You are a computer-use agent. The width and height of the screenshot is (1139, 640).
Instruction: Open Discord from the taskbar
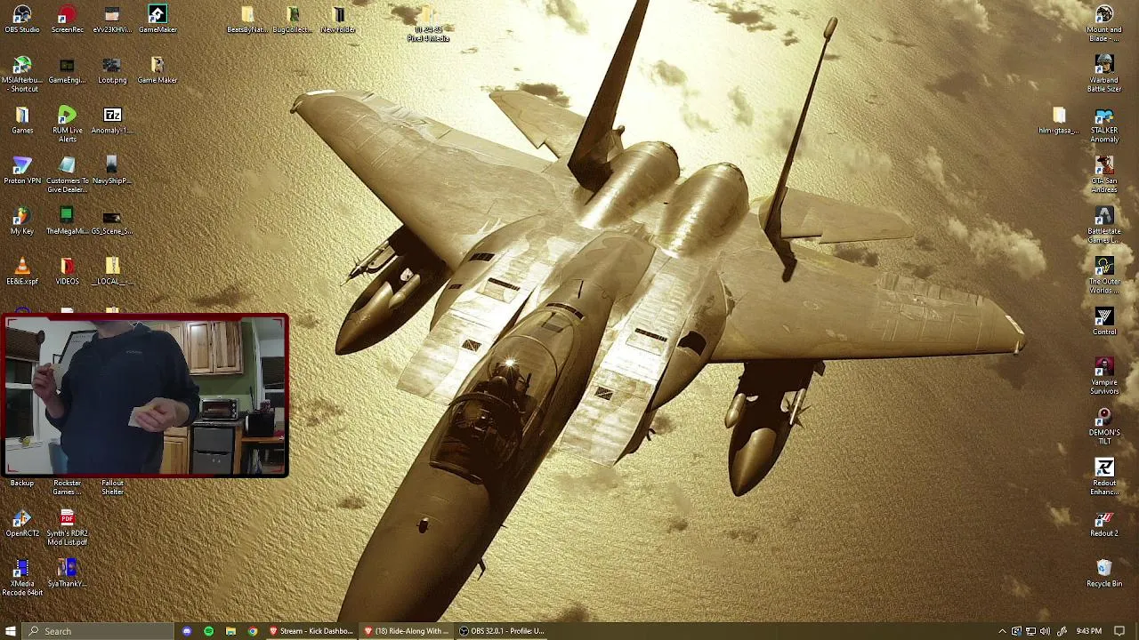coord(187,631)
